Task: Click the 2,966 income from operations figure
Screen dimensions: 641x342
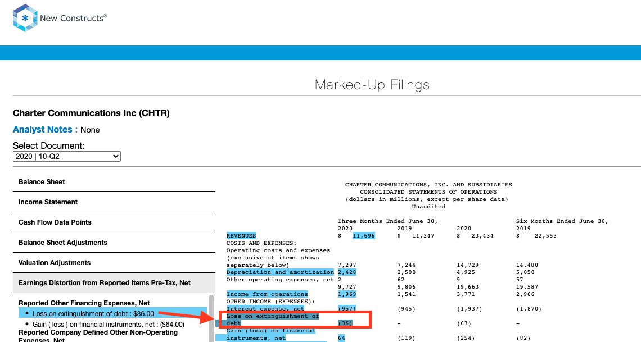Action: 525,294
